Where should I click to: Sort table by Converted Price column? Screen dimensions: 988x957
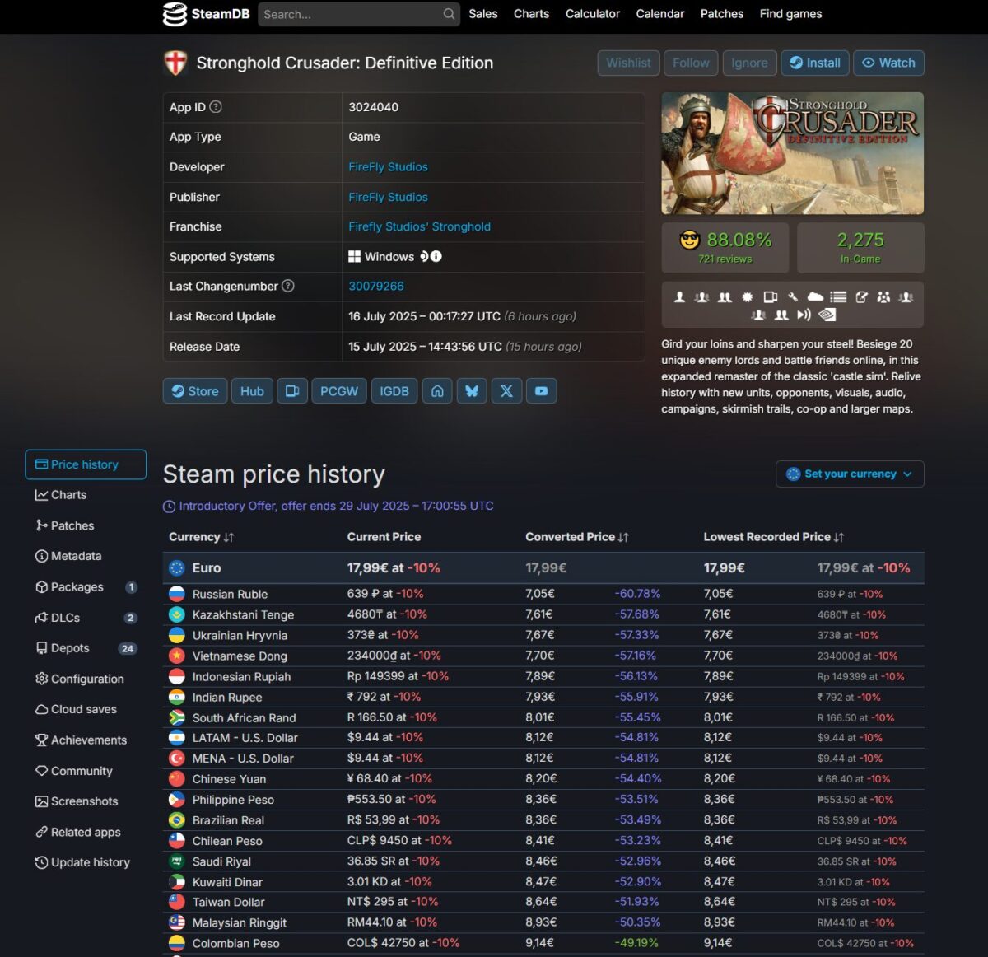[577, 537]
